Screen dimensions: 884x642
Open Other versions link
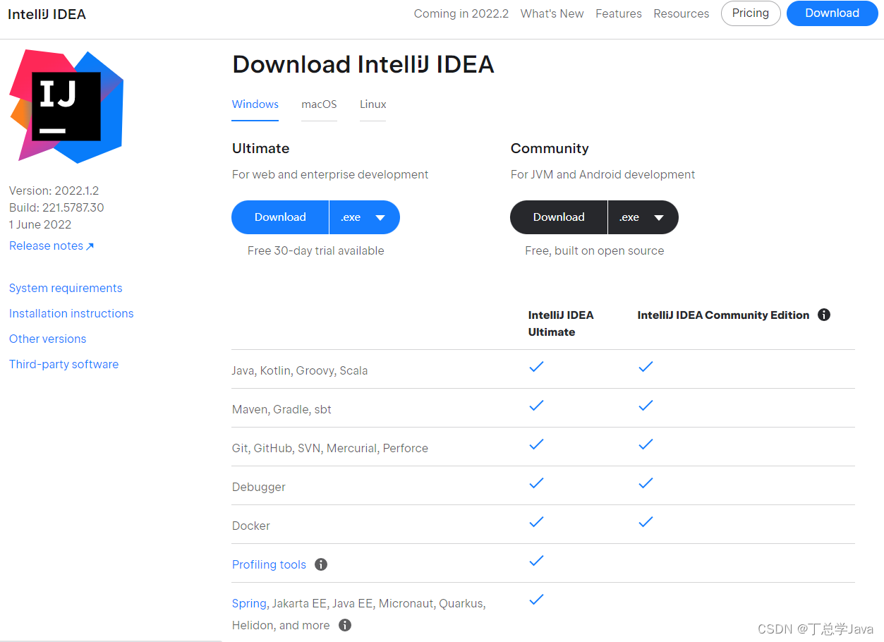point(47,339)
